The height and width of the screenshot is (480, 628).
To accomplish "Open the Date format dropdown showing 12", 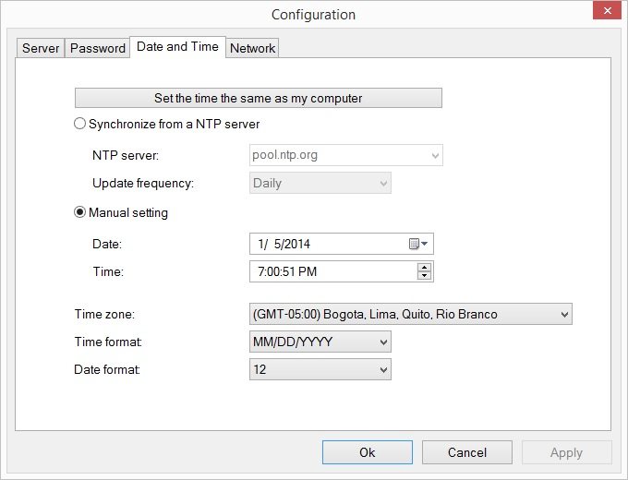I will pyautogui.click(x=320, y=369).
